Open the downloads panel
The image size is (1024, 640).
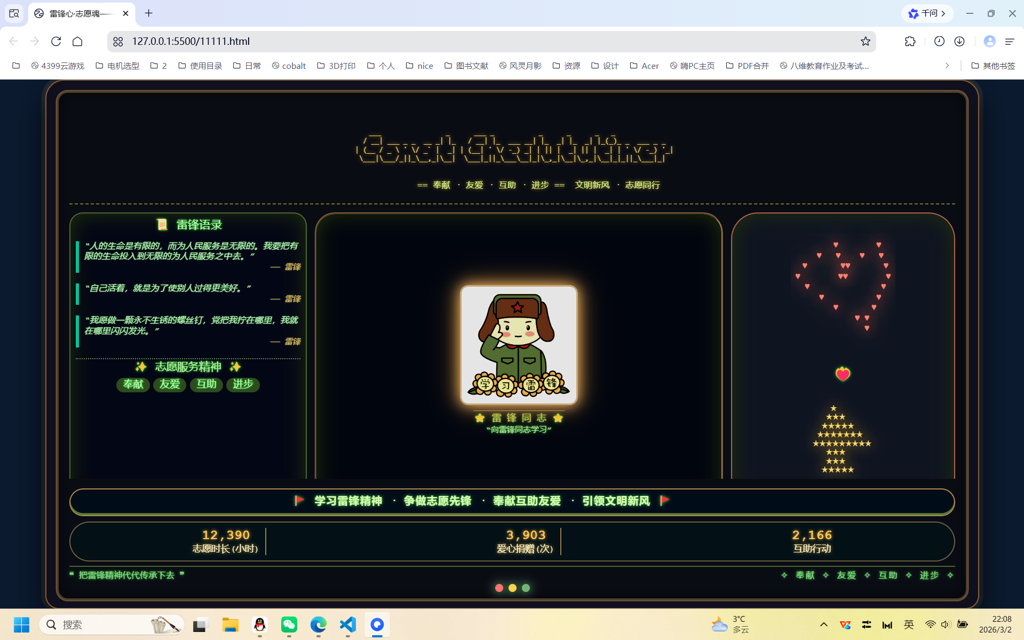959,41
